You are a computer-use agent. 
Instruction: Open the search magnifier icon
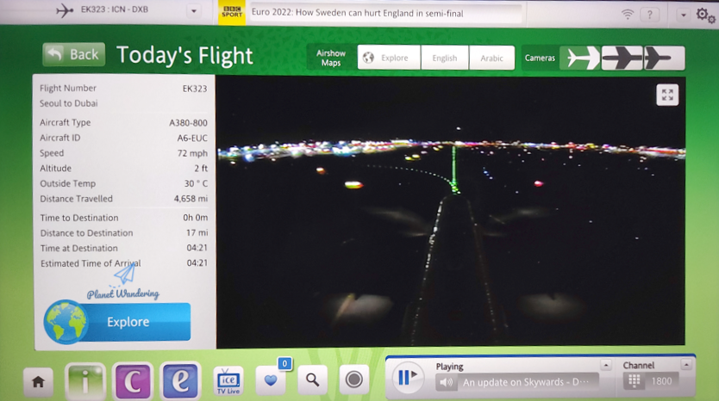click(313, 379)
